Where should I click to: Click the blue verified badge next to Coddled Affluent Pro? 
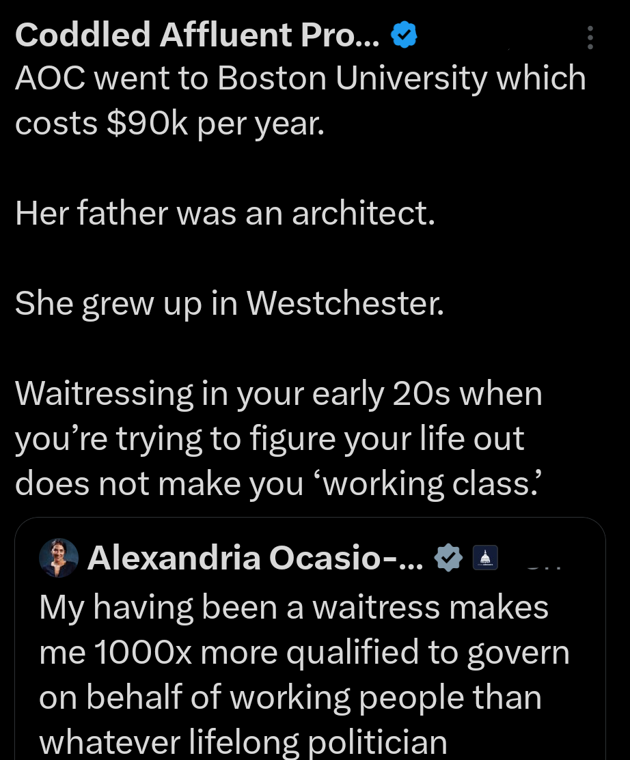[x=402, y=33]
